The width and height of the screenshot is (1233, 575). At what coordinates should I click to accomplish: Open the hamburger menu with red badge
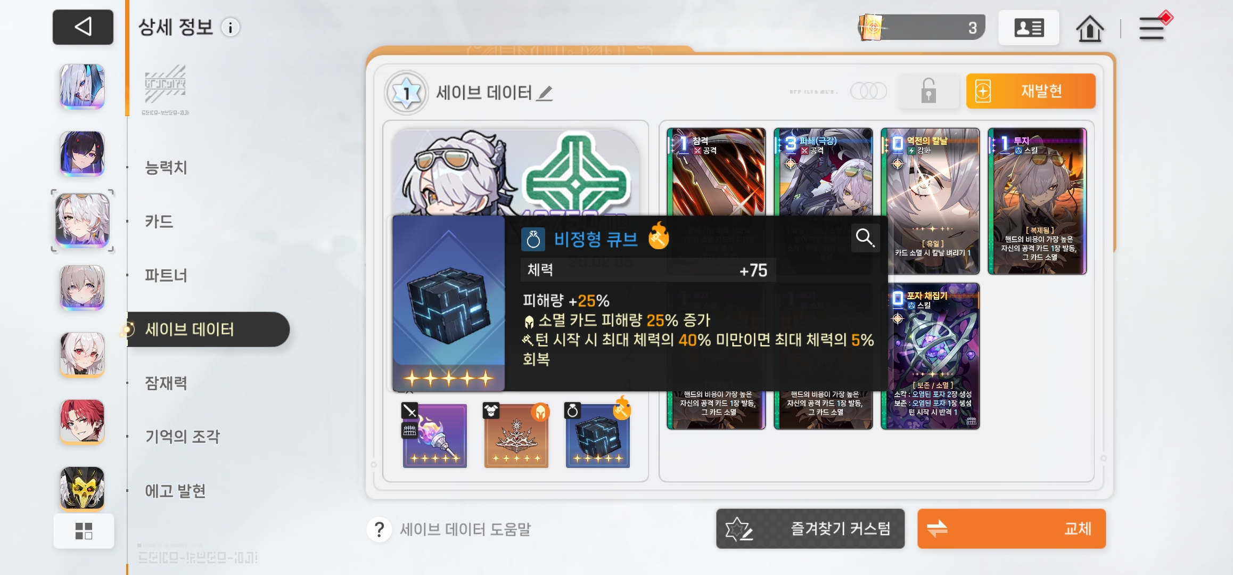(x=1152, y=28)
